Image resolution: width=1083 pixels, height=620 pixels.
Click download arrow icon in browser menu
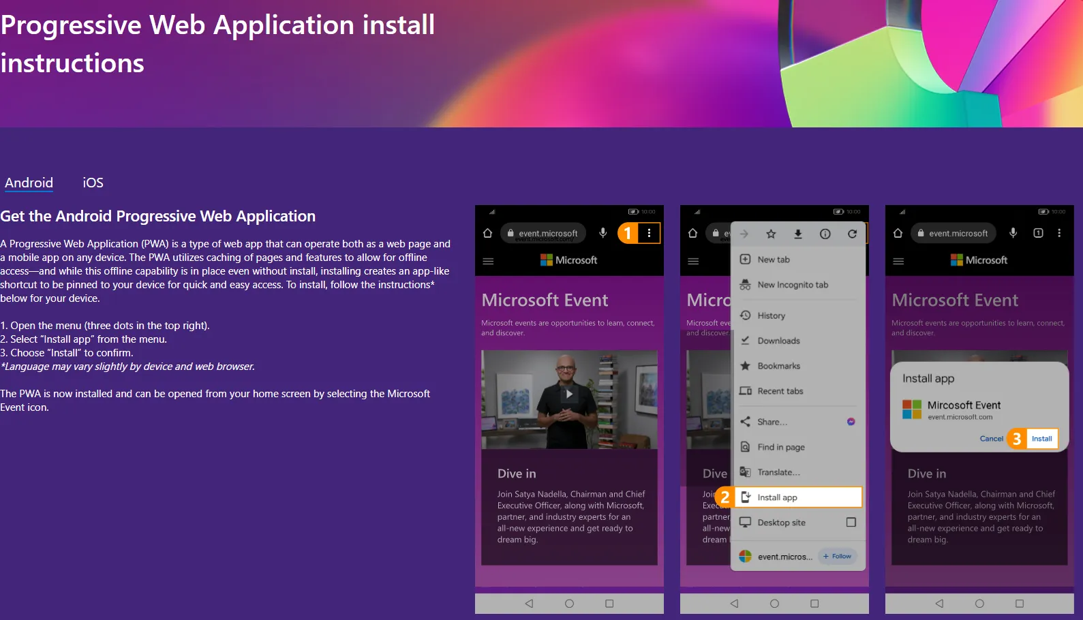tap(797, 234)
